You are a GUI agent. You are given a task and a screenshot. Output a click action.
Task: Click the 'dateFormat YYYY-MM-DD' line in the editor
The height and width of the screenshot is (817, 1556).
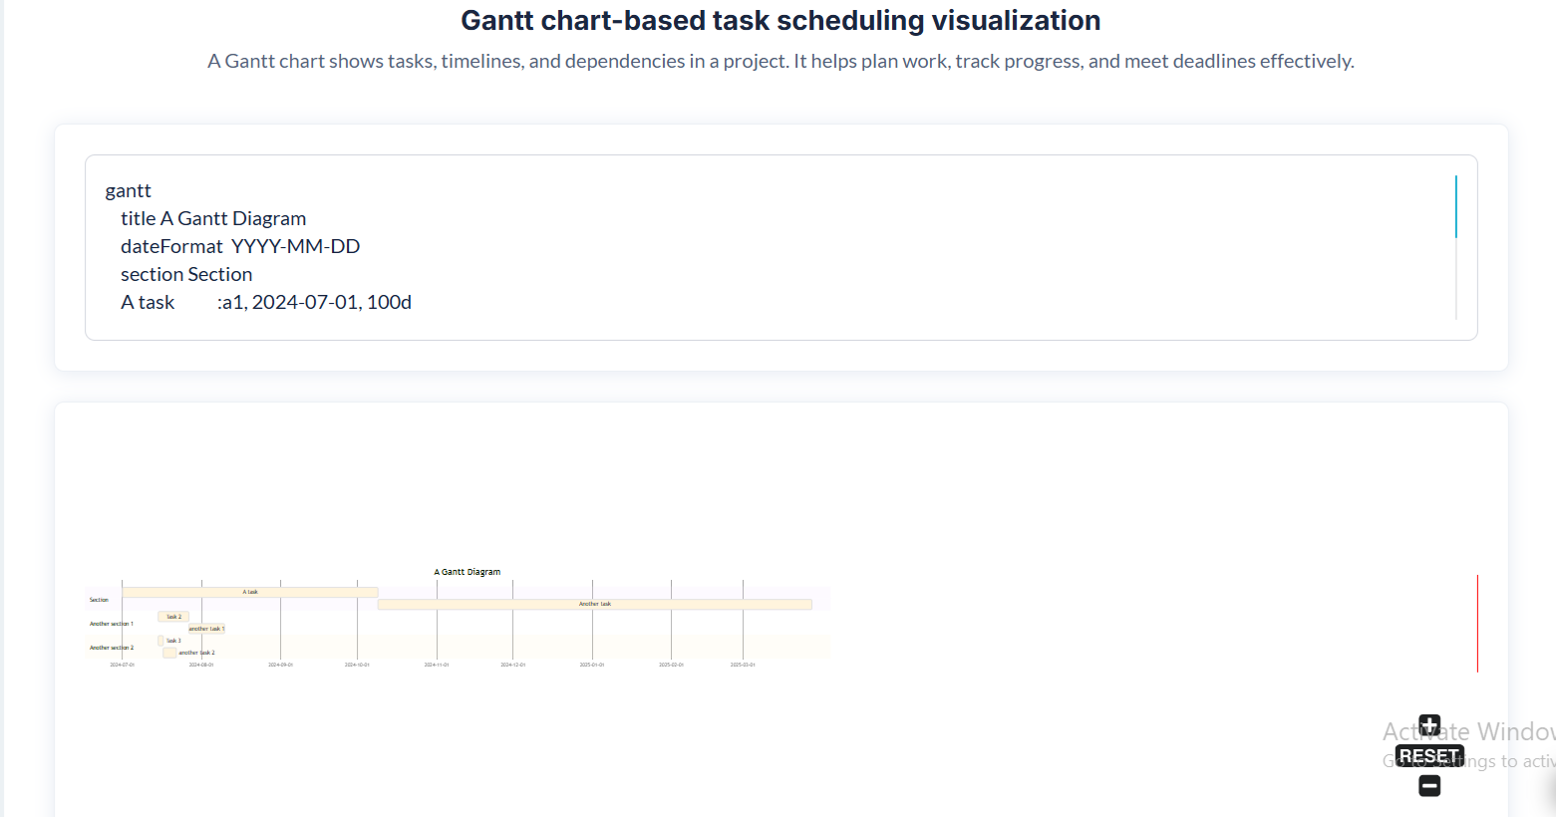[x=240, y=246]
